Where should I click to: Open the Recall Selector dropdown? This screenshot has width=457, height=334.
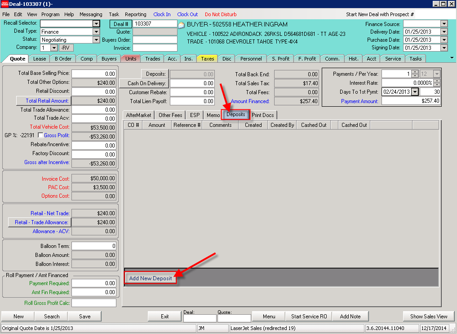coord(97,24)
